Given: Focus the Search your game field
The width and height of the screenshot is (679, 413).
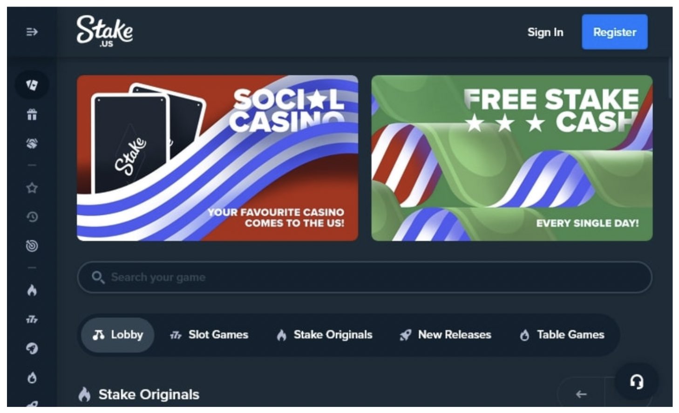Looking at the screenshot, I should [x=364, y=277].
